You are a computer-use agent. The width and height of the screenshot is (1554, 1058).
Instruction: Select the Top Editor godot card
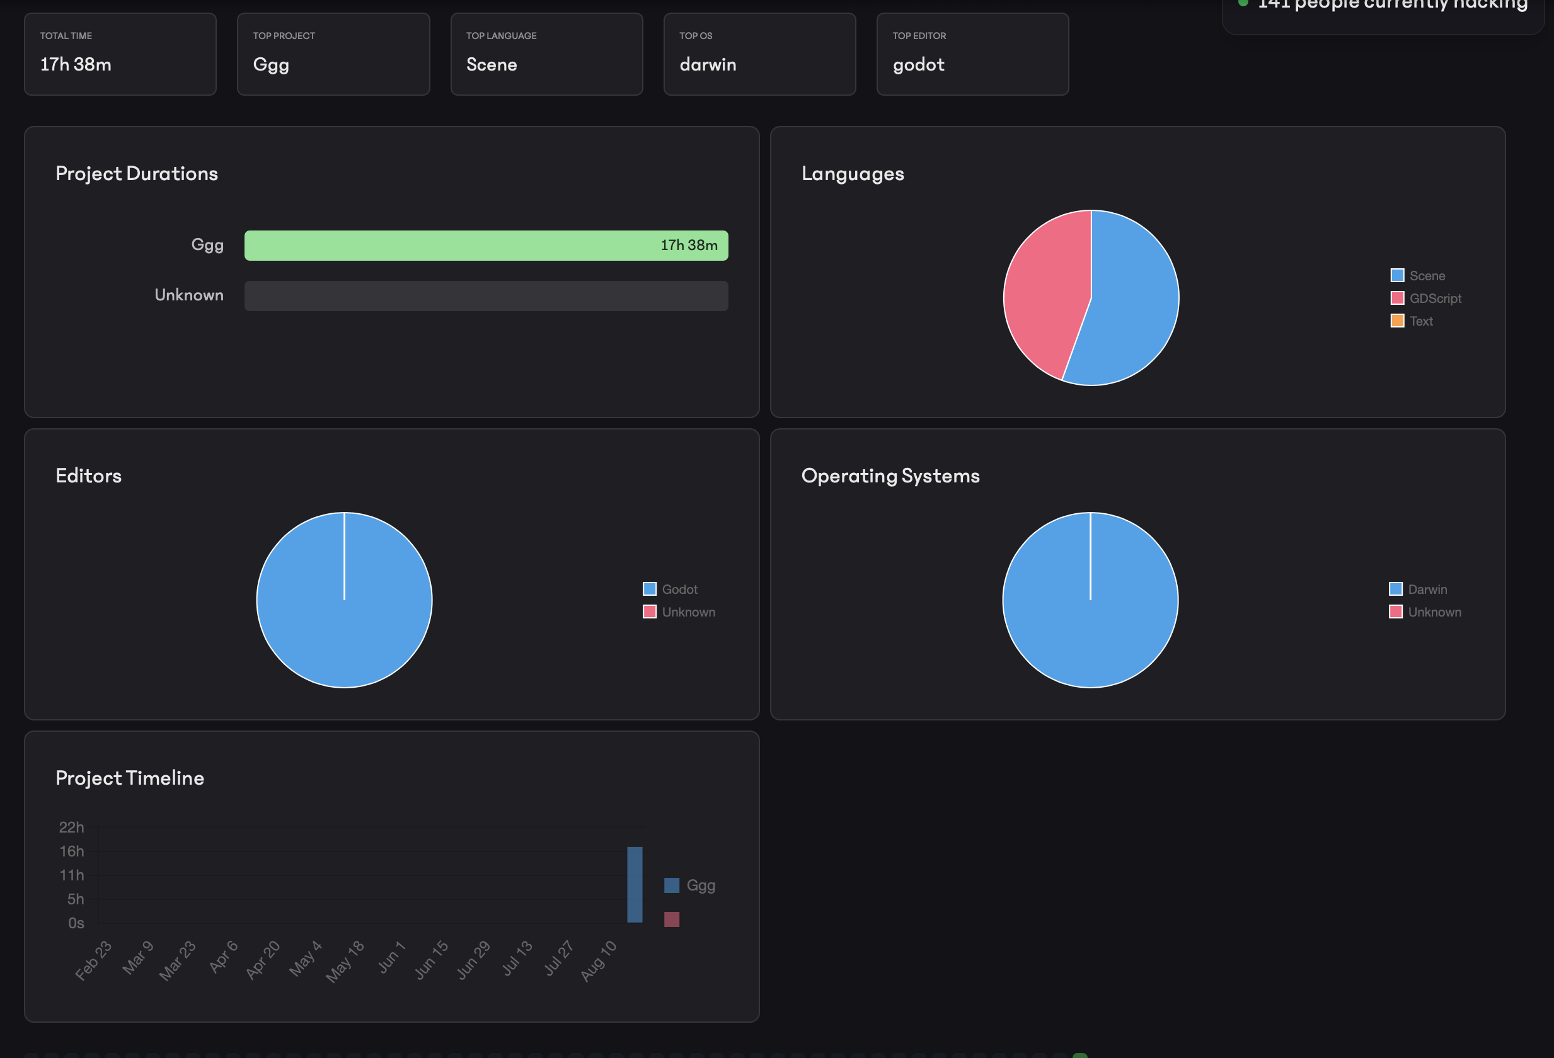click(x=972, y=54)
